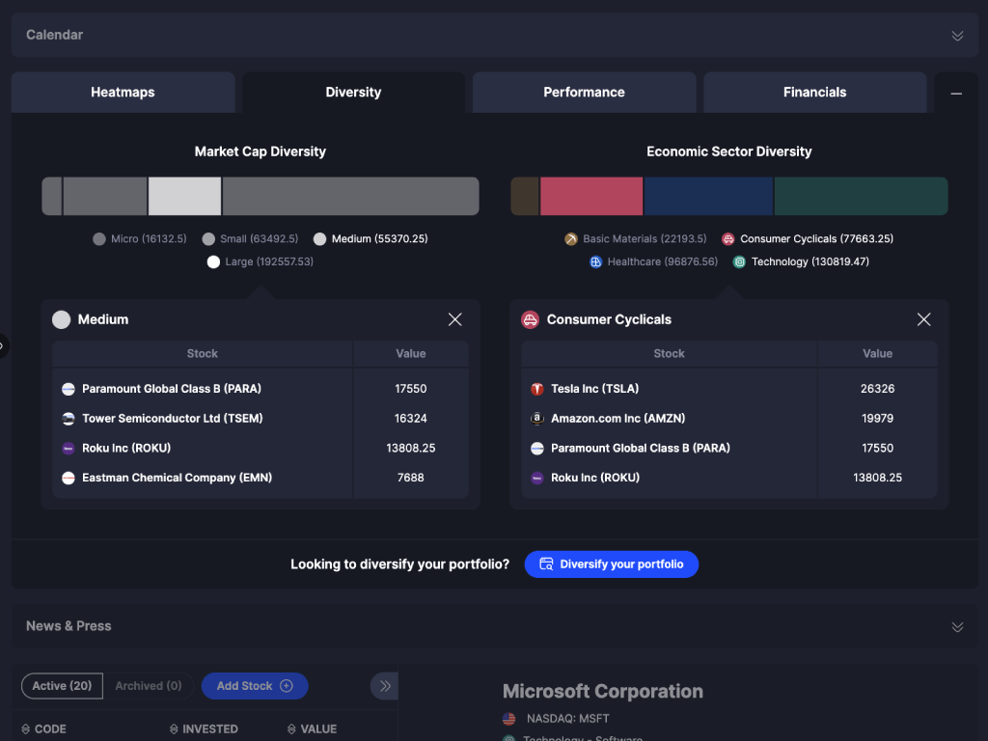
Task: Select the Diversity tab
Action: [x=353, y=92]
